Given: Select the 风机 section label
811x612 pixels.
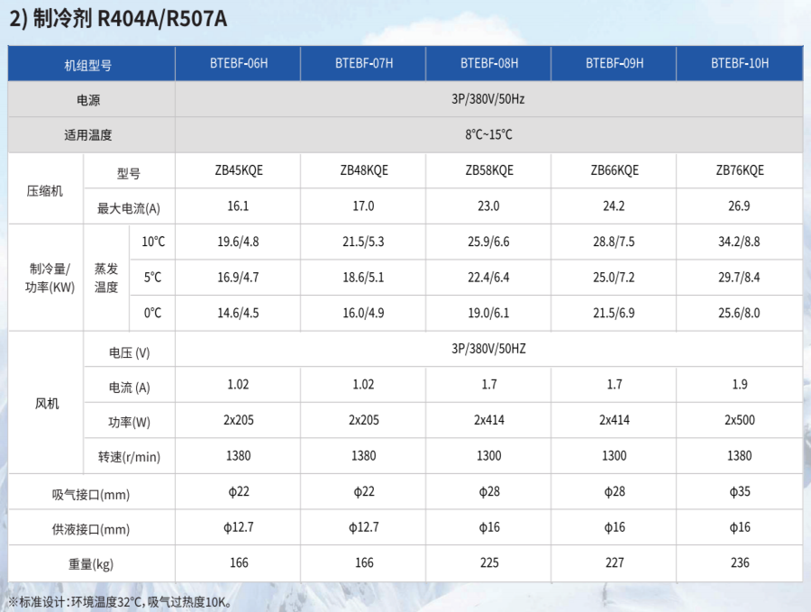Looking at the screenshot, I should coord(46,404).
